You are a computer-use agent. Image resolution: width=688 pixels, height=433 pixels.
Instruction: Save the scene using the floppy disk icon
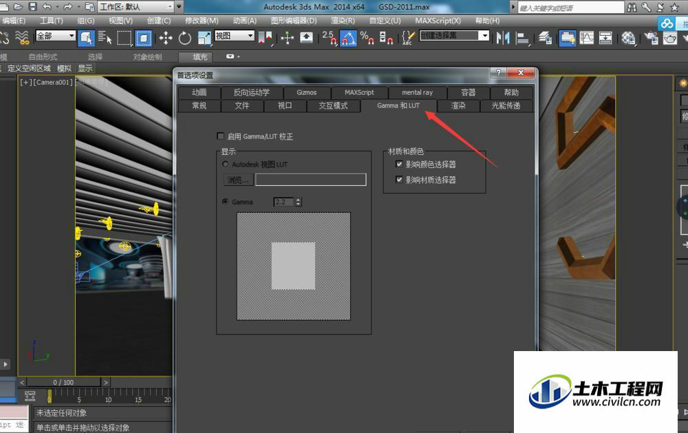tap(33, 7)
